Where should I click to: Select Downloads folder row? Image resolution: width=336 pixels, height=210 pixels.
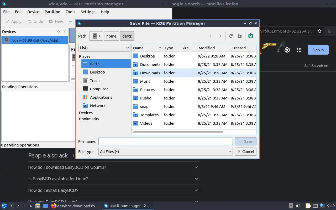pos(194,73)
